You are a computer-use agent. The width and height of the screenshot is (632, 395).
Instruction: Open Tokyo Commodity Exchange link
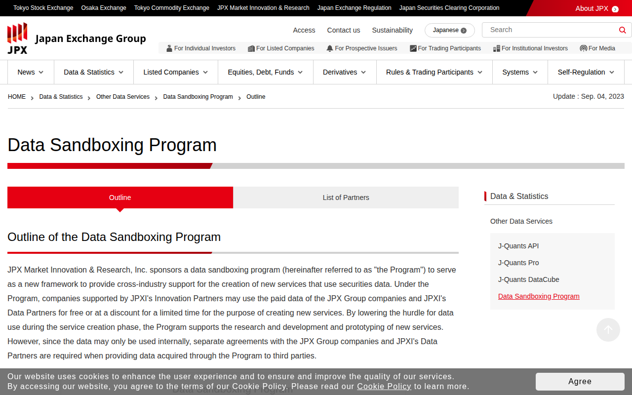[172, 8]
